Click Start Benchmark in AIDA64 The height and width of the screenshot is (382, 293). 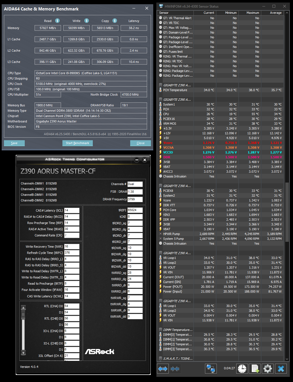pos(77,143)
